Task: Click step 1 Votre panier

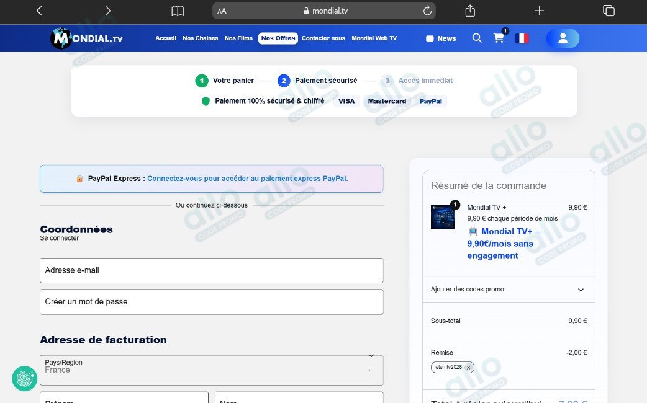Action: pos(225,81)
